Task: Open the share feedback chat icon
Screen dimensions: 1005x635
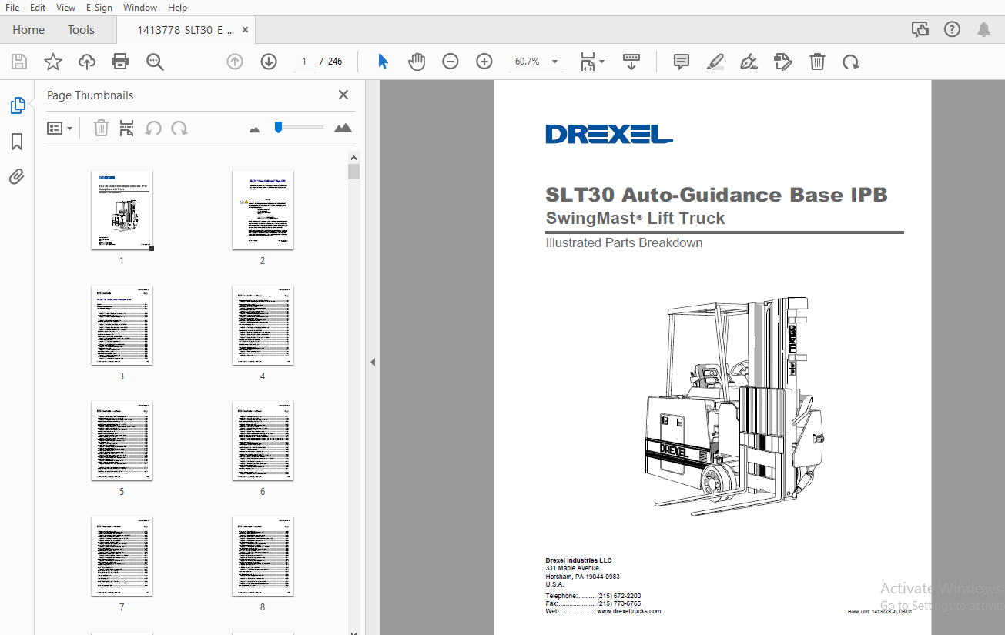Action: [x=920, y=29]
